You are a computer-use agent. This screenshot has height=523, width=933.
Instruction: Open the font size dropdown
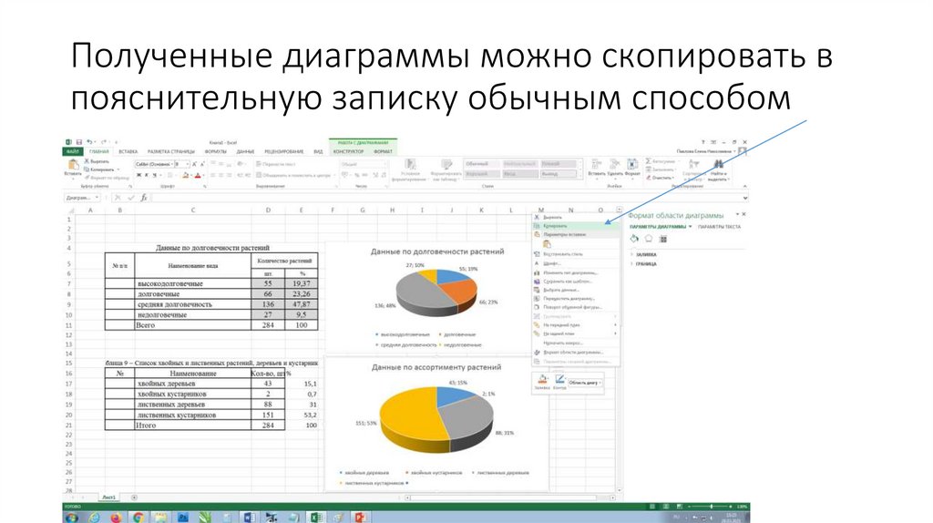[x=188, y=164]
